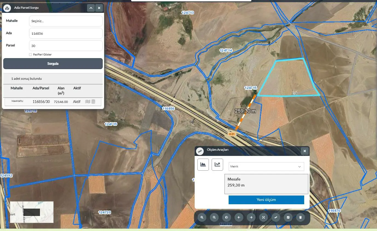Click the Parsel input field

66,46
